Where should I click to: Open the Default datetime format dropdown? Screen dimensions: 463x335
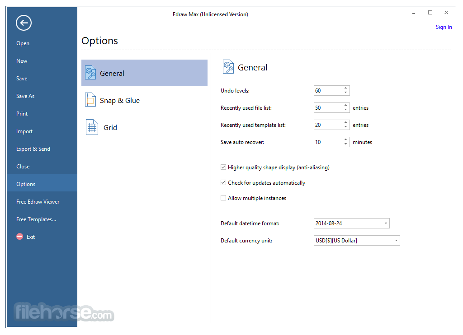click(x=386, y=223)
